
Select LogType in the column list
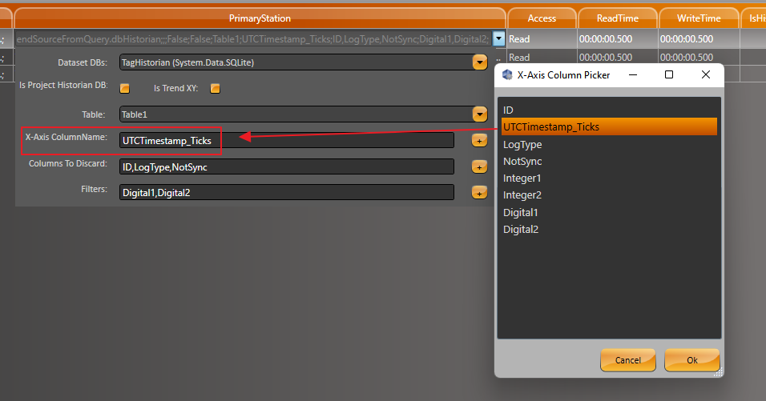(522, 144)
